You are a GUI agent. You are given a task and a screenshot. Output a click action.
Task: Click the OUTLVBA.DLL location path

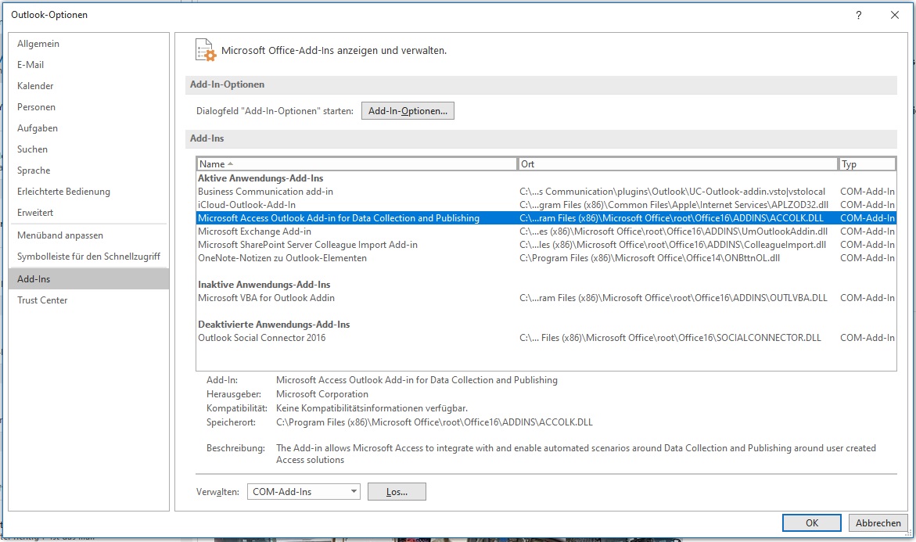click(x=673, y=298)
